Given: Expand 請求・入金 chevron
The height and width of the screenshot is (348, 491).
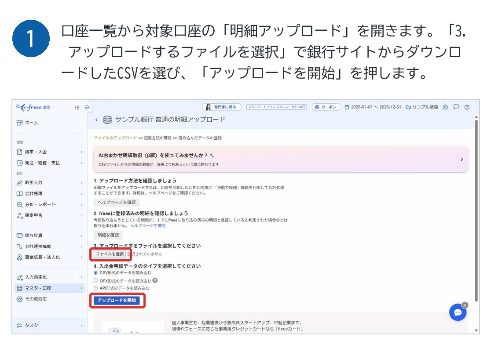Looking at the screenshot, I should coord(82,152).
